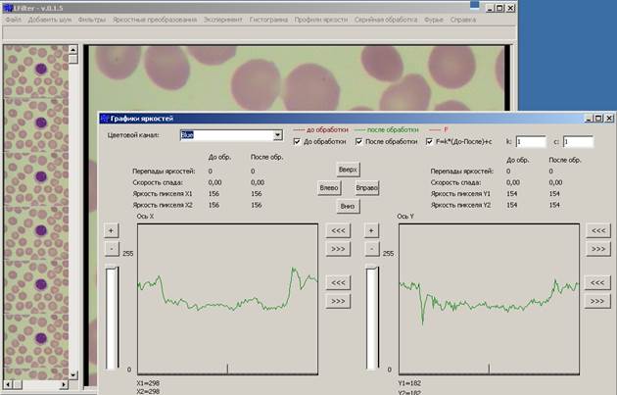Click the minus button beside the X-axis graph

112,249
